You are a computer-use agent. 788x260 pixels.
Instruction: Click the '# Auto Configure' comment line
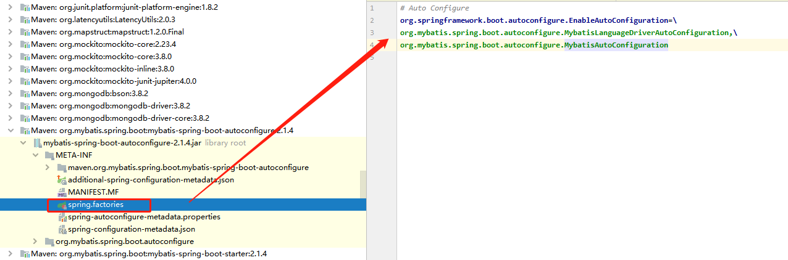(x=434, y=8)
